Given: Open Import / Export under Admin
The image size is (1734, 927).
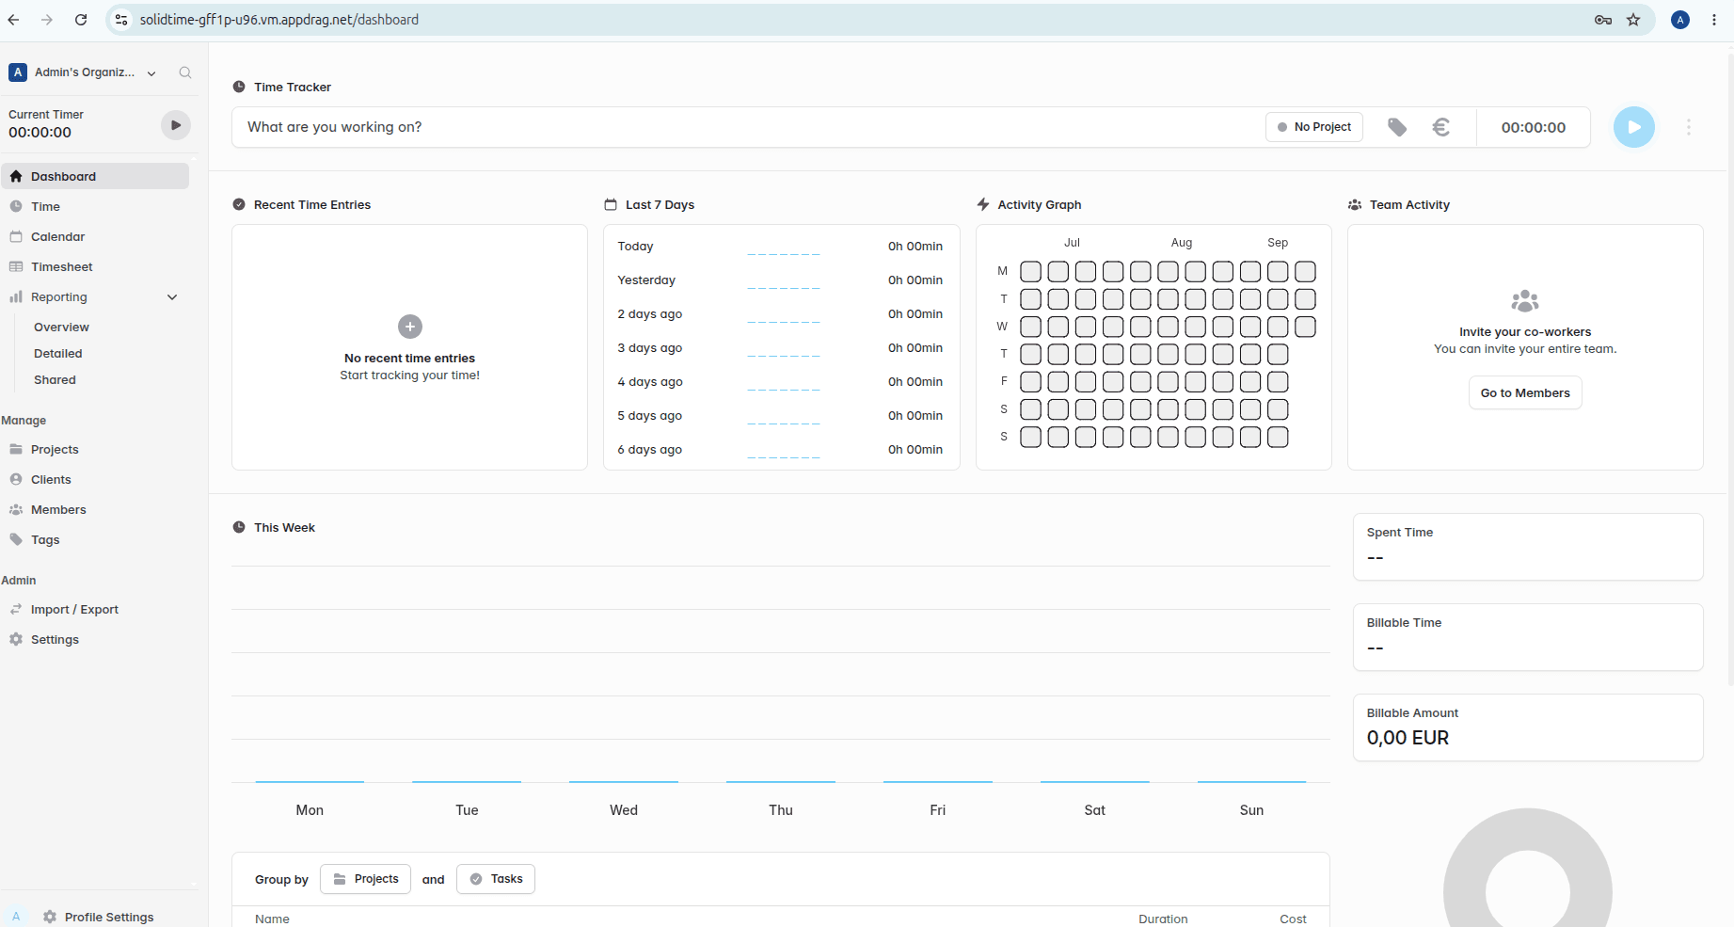Looking at the screenshot, I should pyautogui.click(x=96, y=609).
